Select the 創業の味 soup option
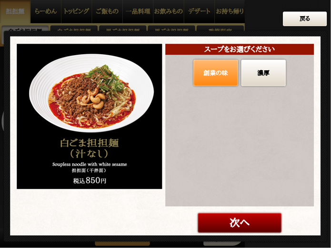The height and width of the screenshot is (248, 331). click(216, 73)
